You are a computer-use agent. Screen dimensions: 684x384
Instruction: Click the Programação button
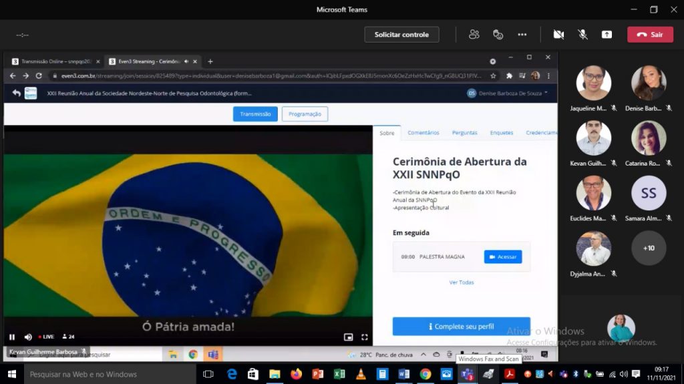[x=305, y=114]
